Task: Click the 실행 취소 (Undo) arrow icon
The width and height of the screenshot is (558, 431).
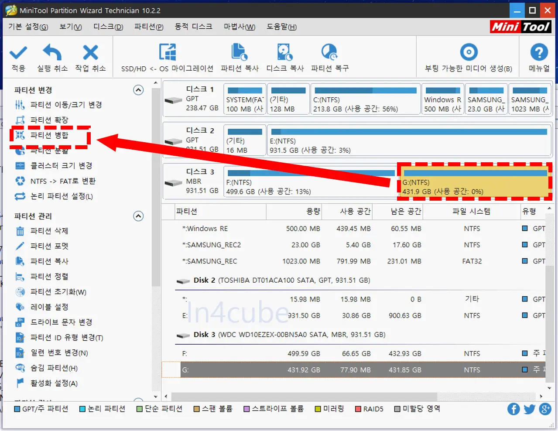Action: 52,52
